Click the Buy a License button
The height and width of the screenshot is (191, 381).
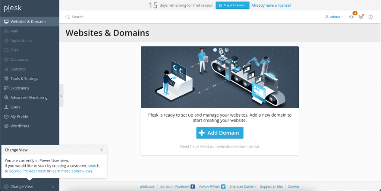pos(232,5)
